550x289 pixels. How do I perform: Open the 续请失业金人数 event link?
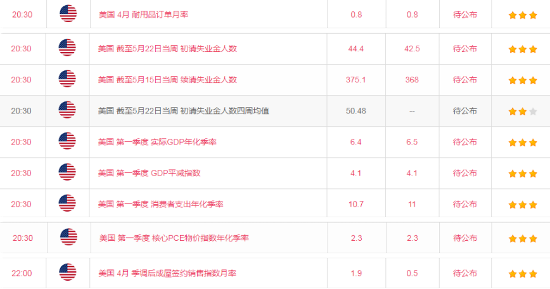click(x=167, y=79)
